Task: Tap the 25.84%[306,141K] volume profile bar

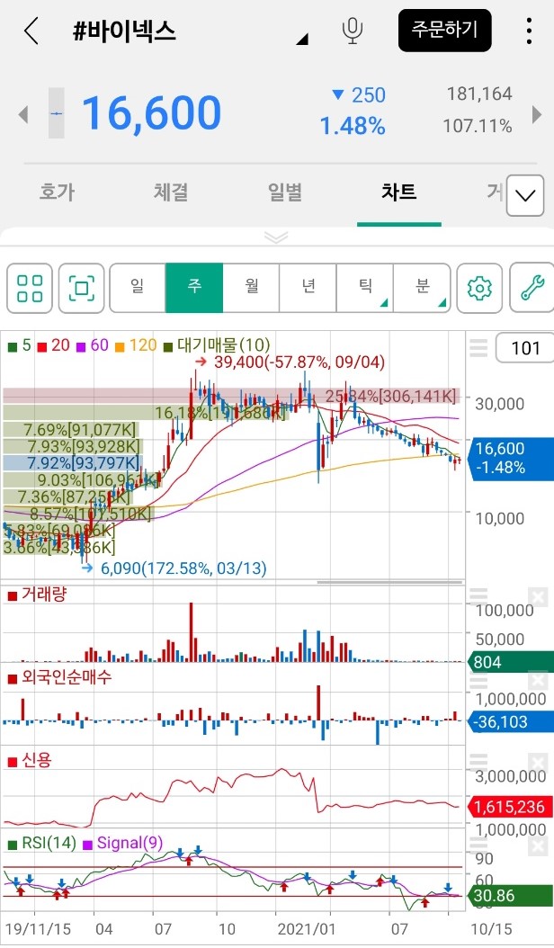Action: [x=231, y=396]
